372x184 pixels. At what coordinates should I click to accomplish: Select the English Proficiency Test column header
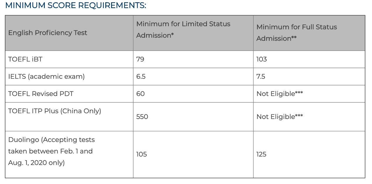point(47,33)
